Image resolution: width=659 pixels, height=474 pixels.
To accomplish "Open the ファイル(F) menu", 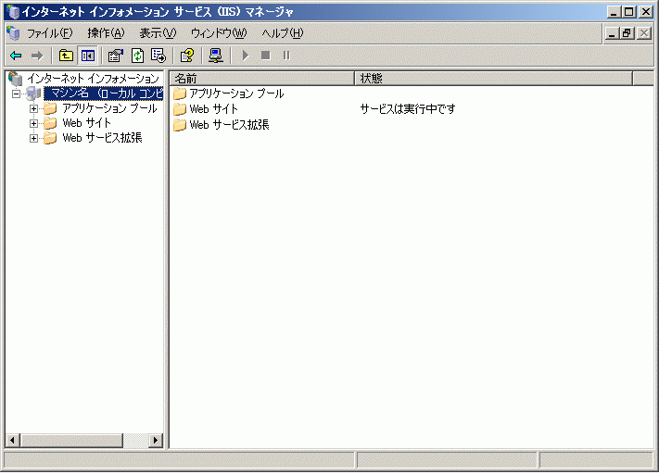I will (x=50, y=33).
